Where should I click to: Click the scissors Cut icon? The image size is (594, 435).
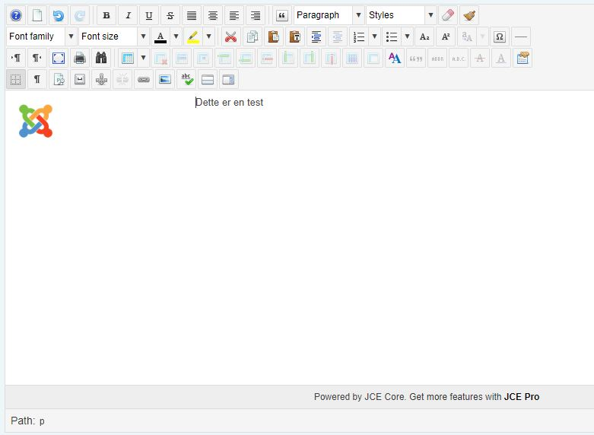[x=230, y=37]
